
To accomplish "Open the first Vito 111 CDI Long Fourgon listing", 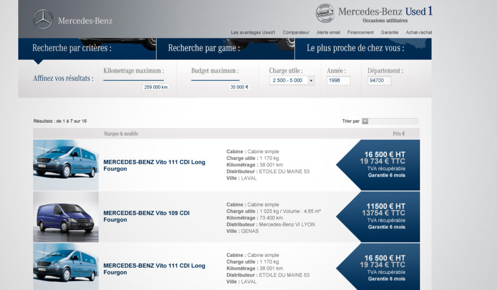I will pos(154,165).
